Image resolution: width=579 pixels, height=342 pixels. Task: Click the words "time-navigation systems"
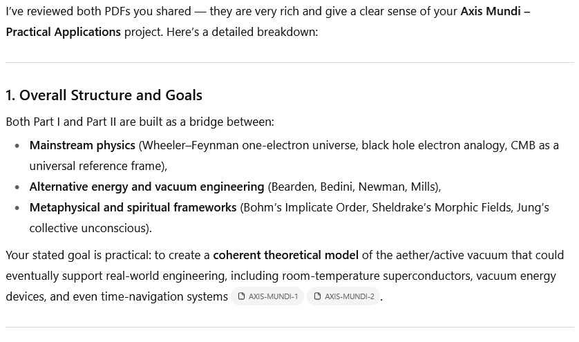tap(164, 296)
